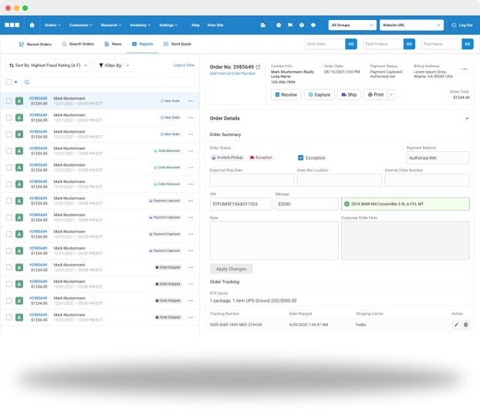Open the Help menu item
The image size is (480, 410).
pos(195,25)
